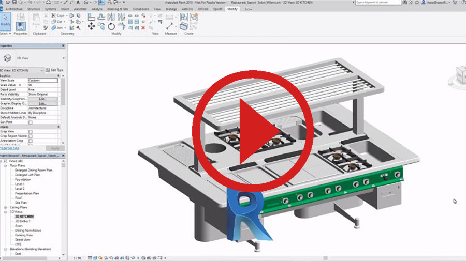The height and width of the screenshot is (262, 466).
Task: Select Enlarged Dining Room Plan view
Action: tap(34, 171)
